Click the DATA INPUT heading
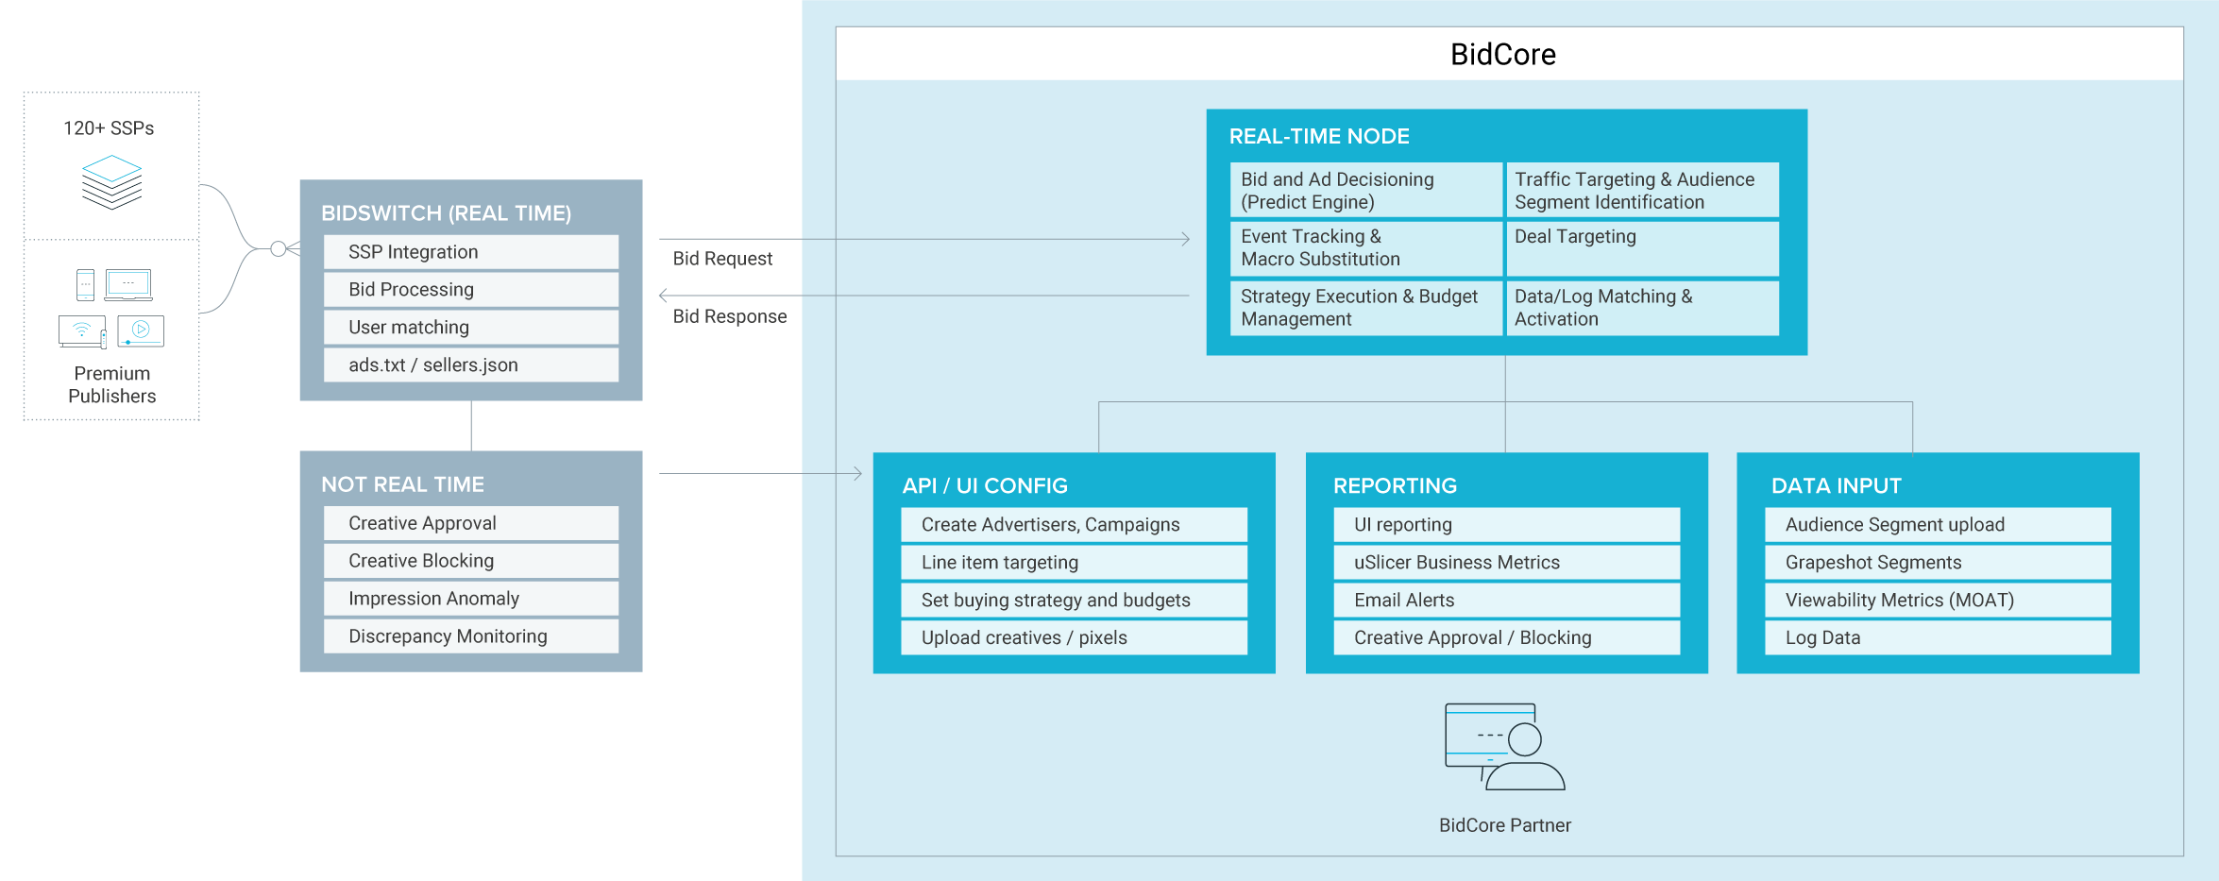 click(1836, 485)
